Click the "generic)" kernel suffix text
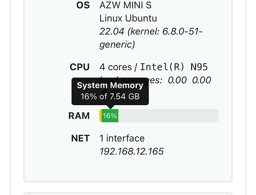This screenshot has height=195, width=256. point(117,44)
